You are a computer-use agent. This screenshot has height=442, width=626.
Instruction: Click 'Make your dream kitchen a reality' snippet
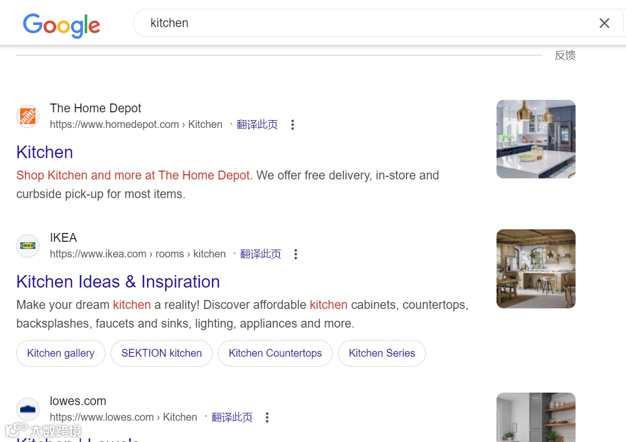107,305
